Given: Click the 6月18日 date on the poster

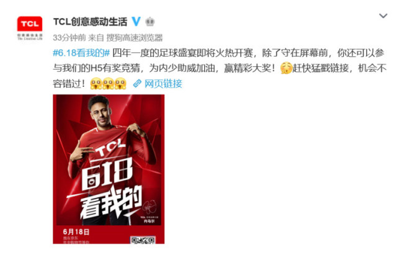Looking at the screenshot, I should [x=76, y=231].
